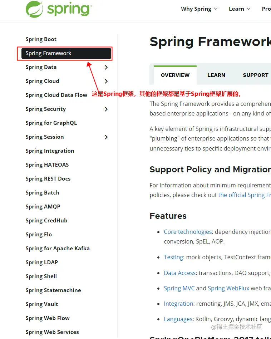Image resolution: width=271 pixels, height=339 pixels.
Task: Open the Spring WebFlux link
Action: click(228, 289)
